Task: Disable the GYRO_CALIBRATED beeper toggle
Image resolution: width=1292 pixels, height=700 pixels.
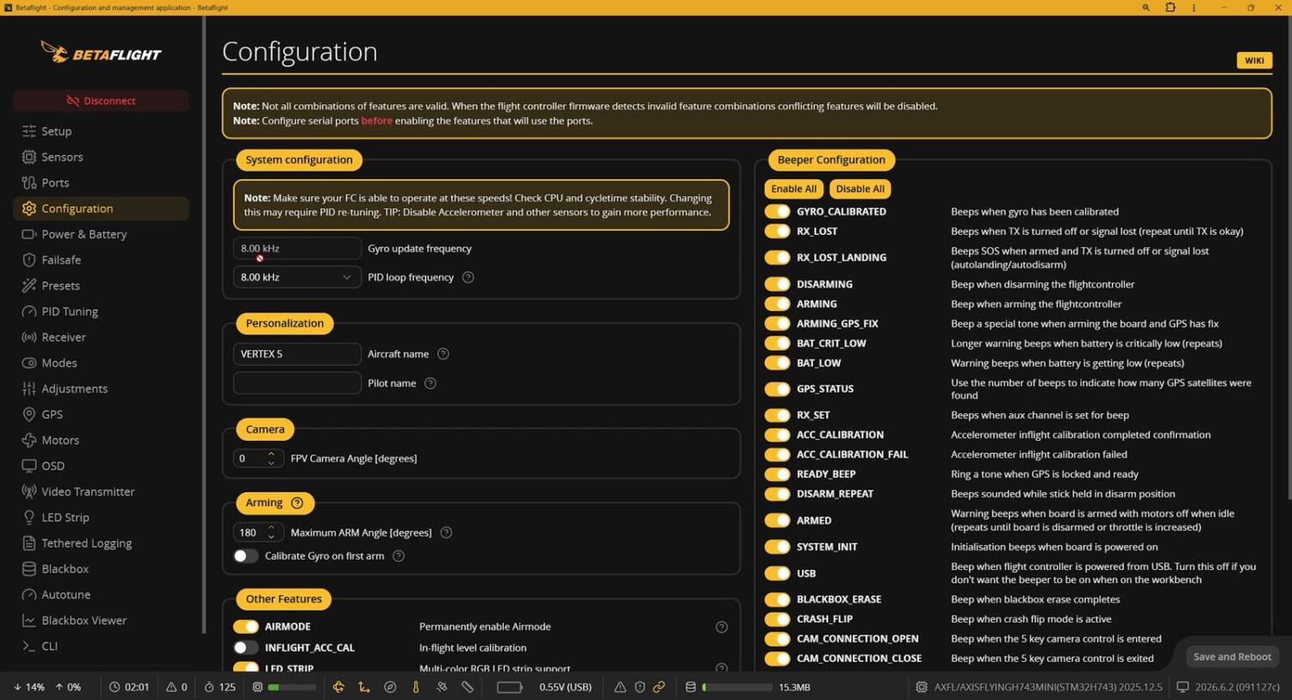Action: pos(777,212)
